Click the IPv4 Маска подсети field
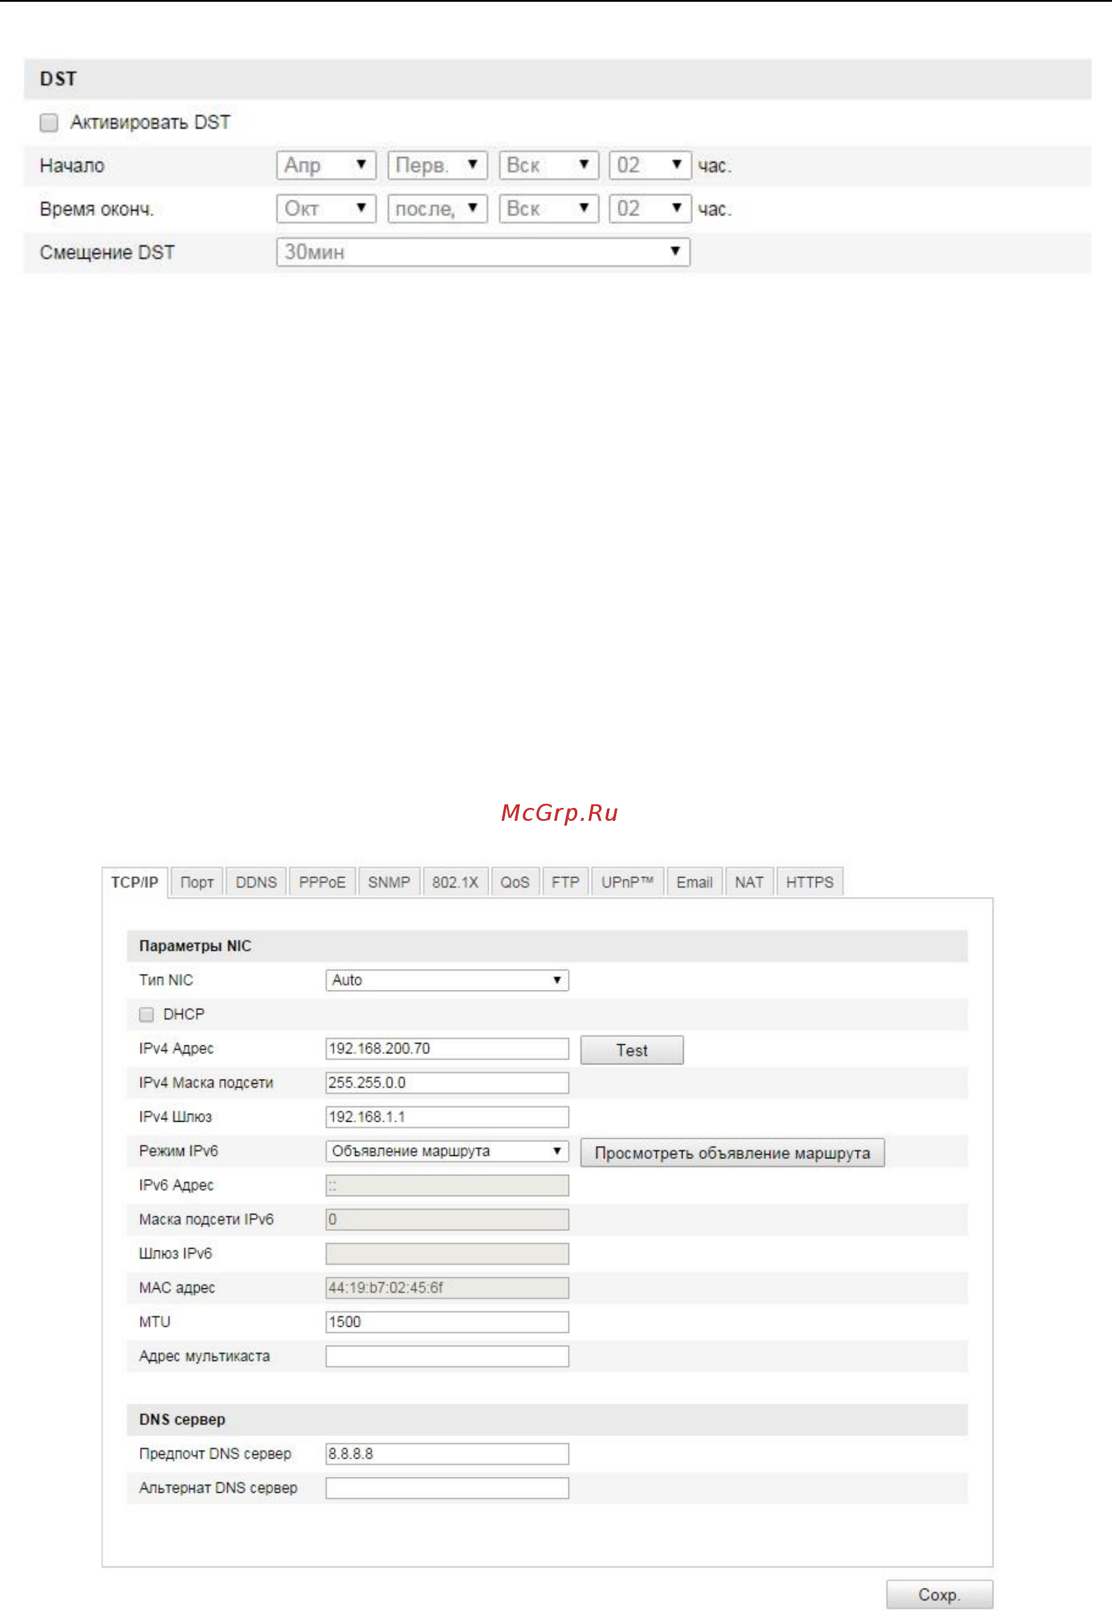The image size is (1112, 1624). [x=447, y=1083]
